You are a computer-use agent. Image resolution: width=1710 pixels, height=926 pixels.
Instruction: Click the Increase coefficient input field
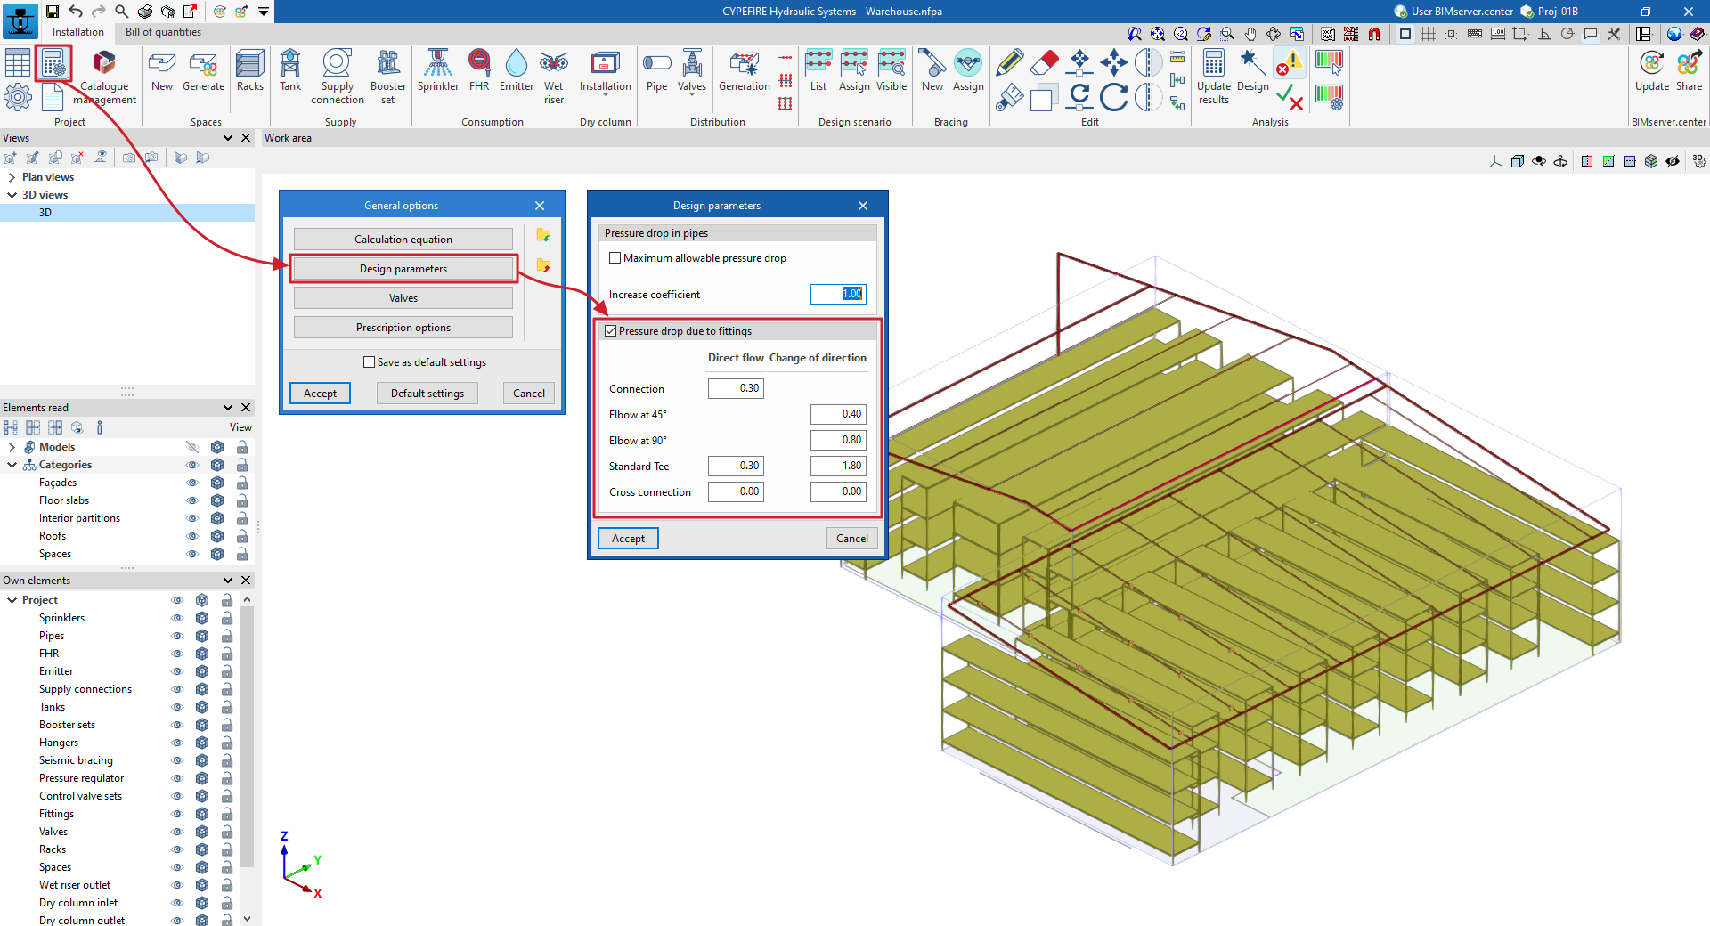click(x=837, y=294)
